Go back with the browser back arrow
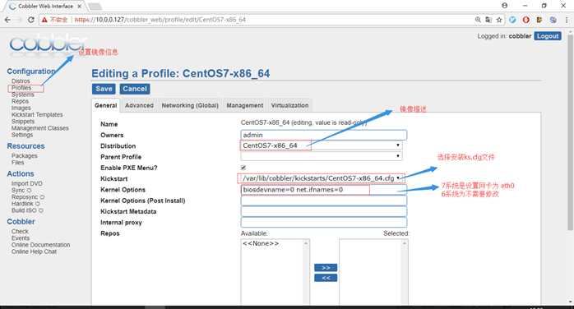The image size is (574, 309). [7, 20]
